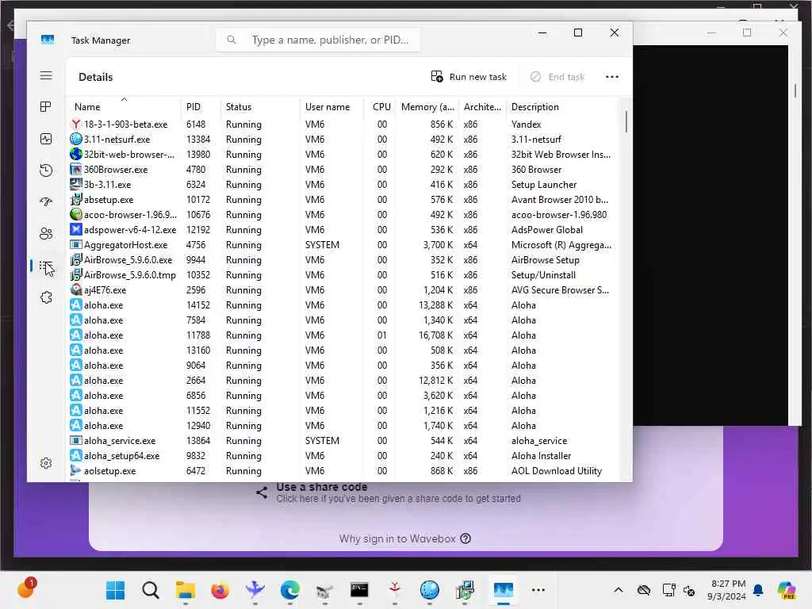Open the Task Manager navigation hamburger menu
The height and width of the screenshot is (609, 812).
click(x=46, y=75)
